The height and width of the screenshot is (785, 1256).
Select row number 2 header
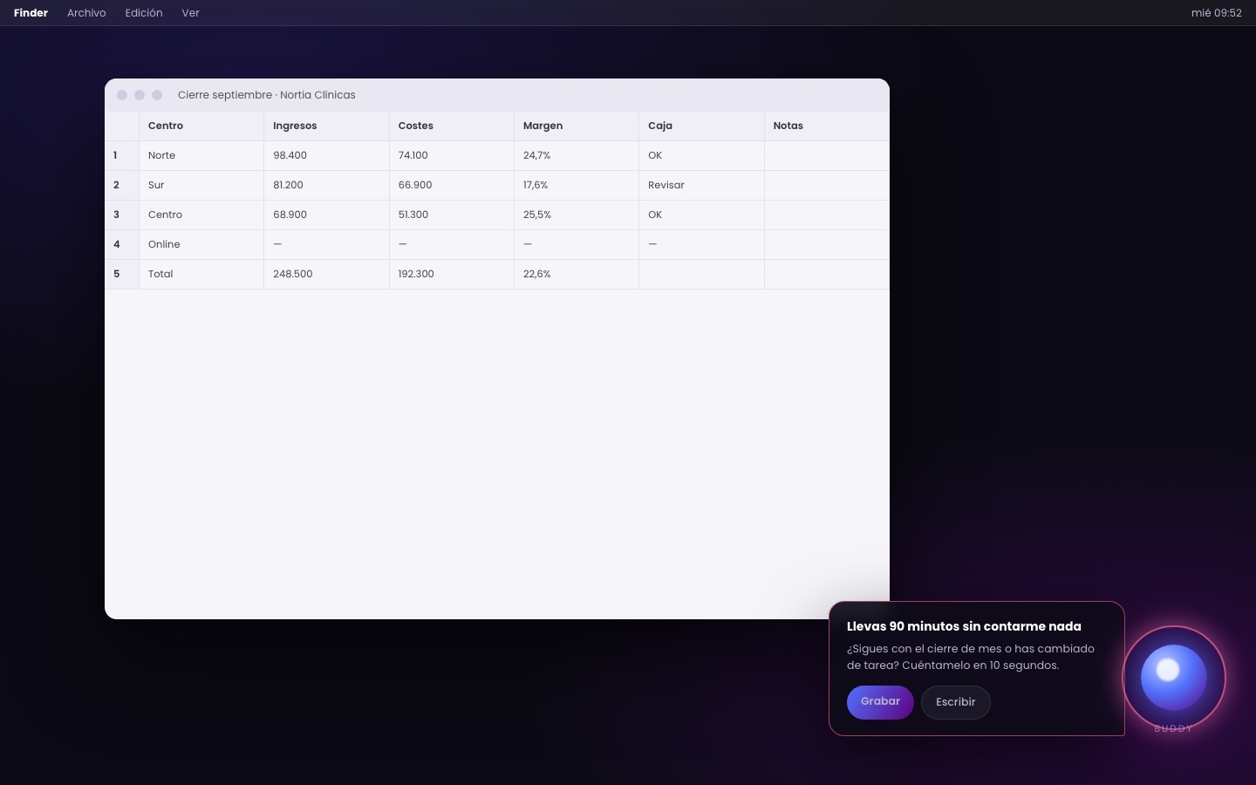click(121, 185)
